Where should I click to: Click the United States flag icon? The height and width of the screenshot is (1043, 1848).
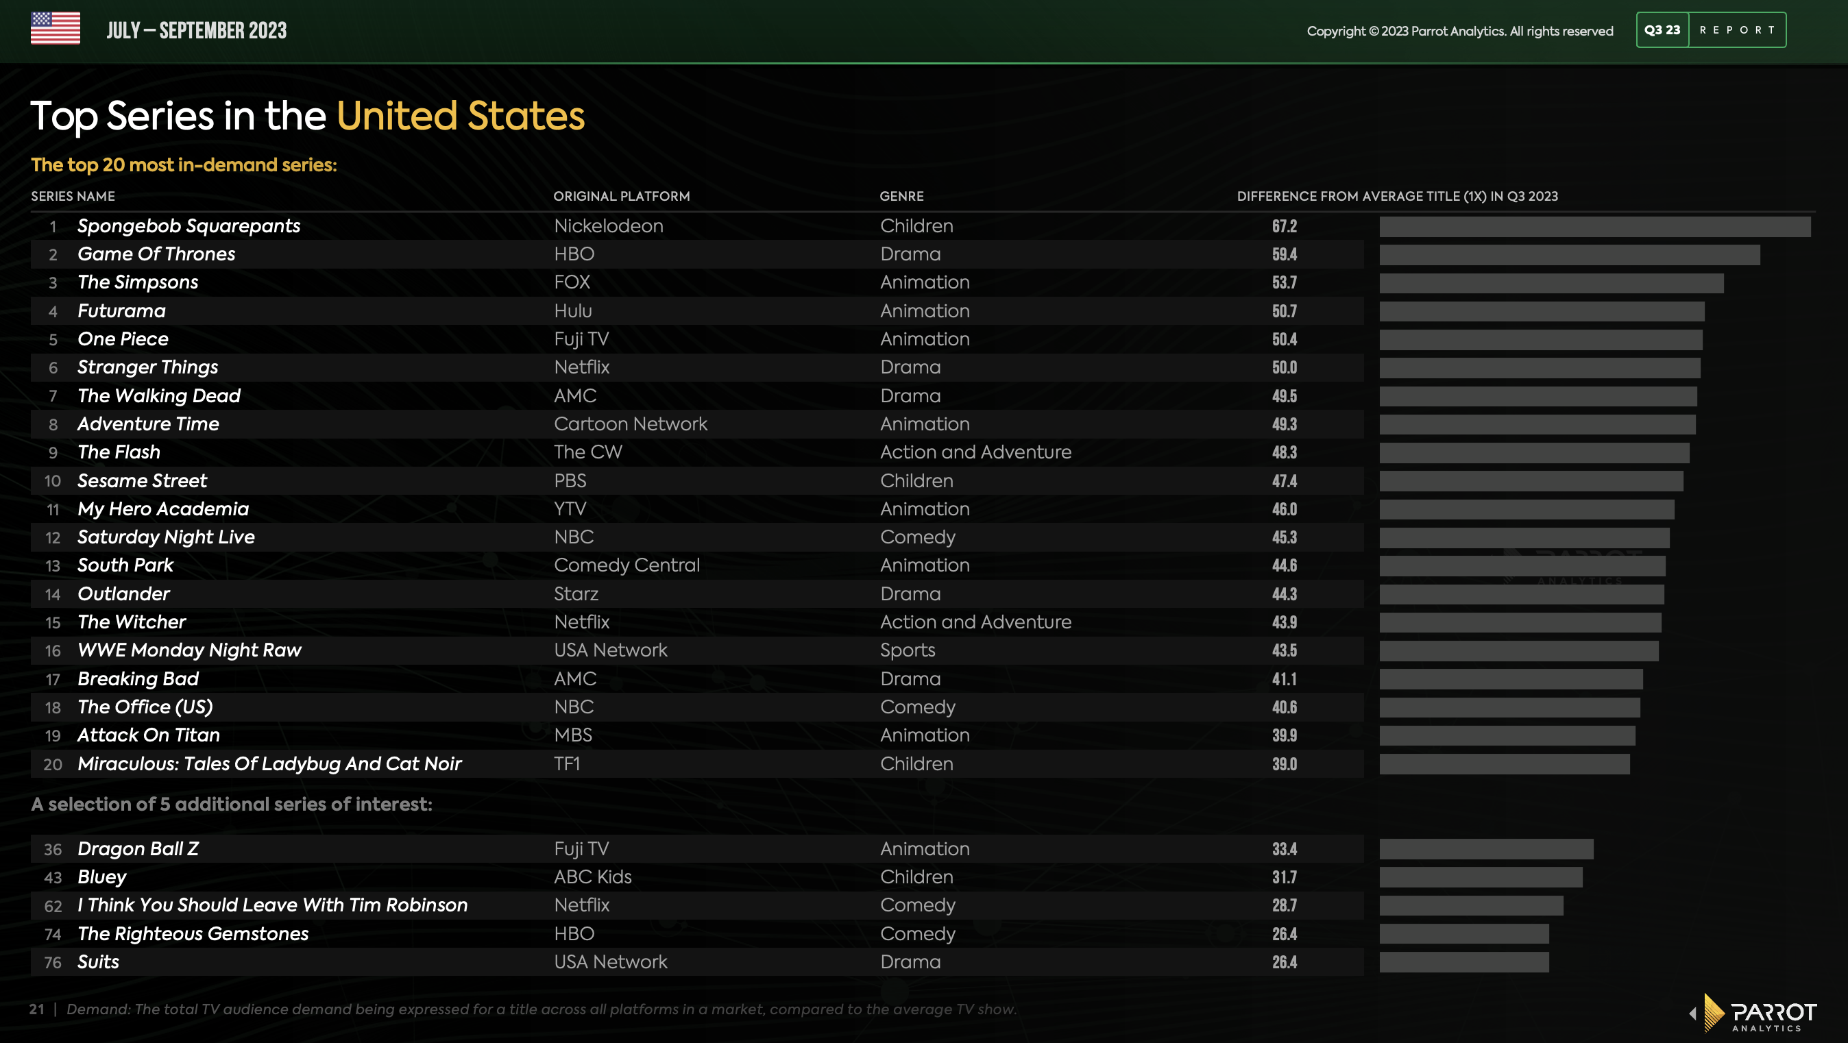tap(56, 29)
